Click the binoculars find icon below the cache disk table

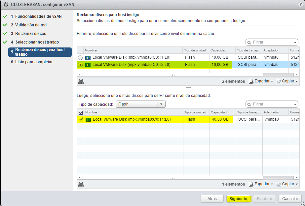pyautogui.click(x=81, y=81)
